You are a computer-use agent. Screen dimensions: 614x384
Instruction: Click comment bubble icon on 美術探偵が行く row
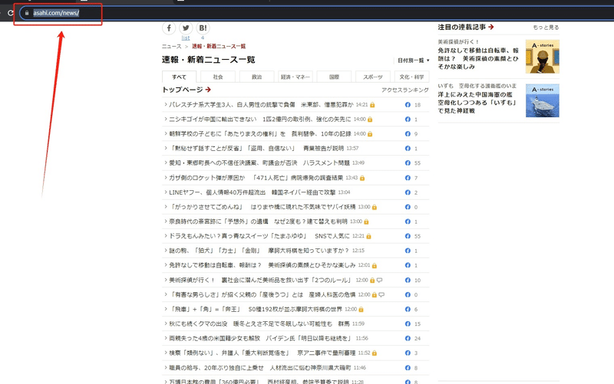click(379, 280)
